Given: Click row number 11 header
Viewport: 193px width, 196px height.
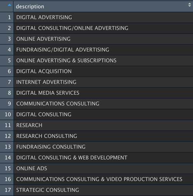Looking at the screenshot, I should 7,125.
